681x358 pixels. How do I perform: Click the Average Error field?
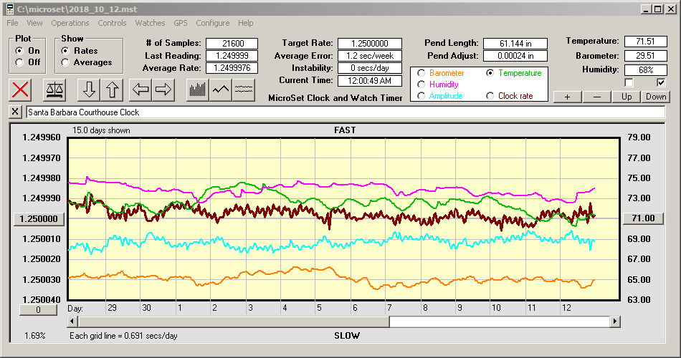[x=370, y=56]
